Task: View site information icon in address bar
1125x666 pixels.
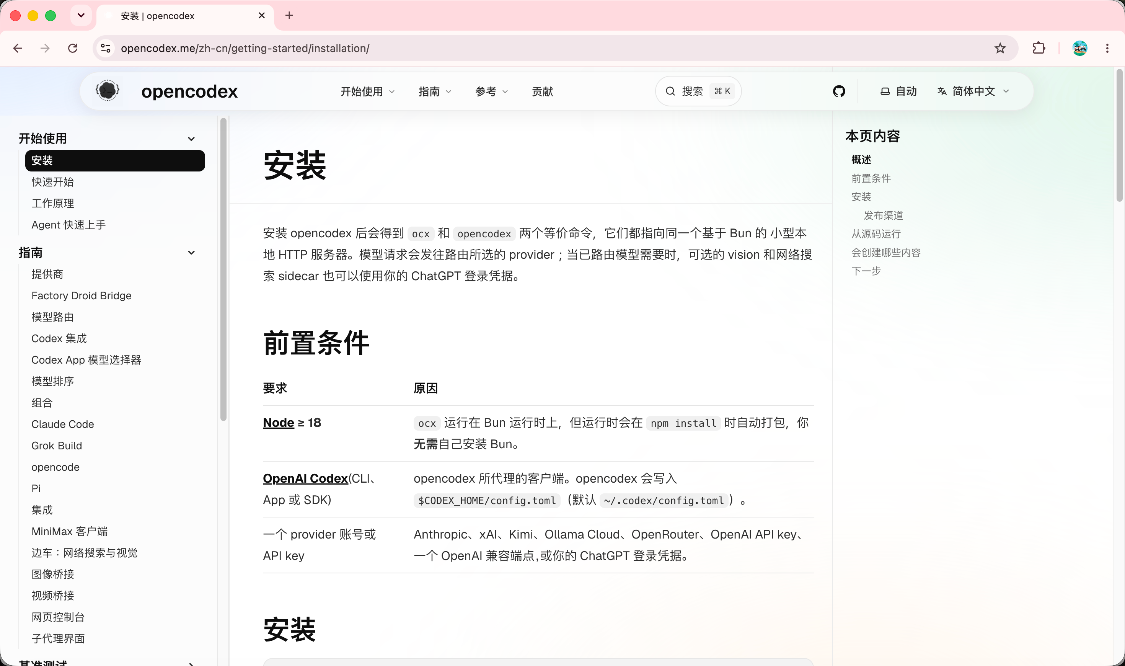Action: tap(106, 48)
